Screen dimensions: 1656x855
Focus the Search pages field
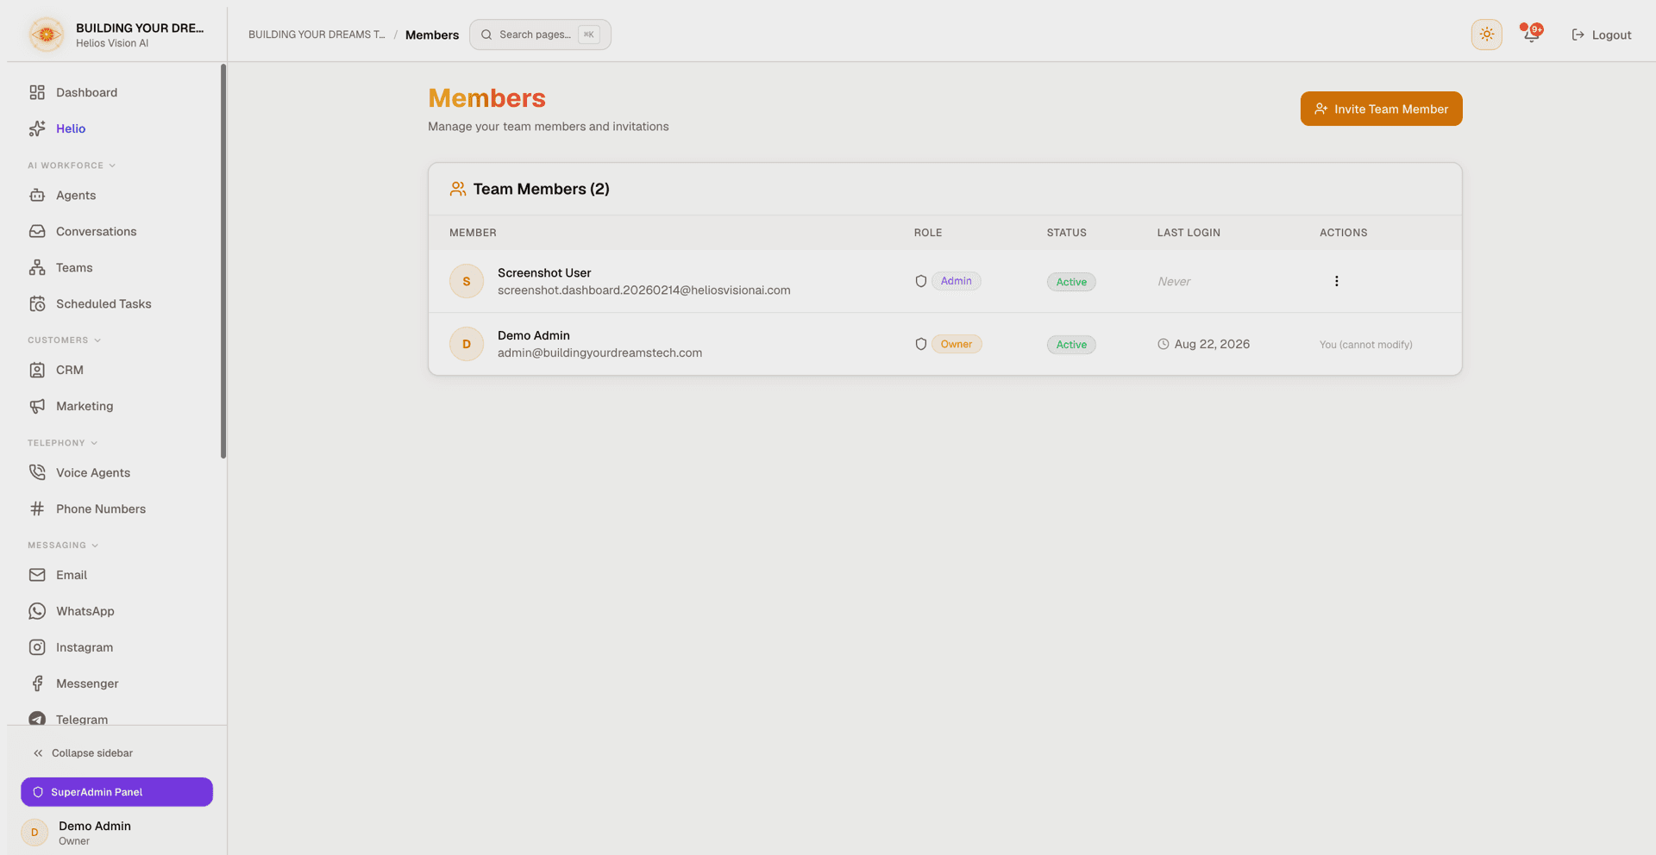click(540, 34)
